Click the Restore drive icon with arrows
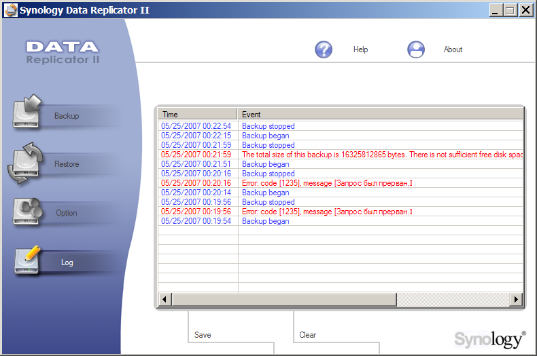This screenshot has height=356, width=537. (x=24, y=163)
